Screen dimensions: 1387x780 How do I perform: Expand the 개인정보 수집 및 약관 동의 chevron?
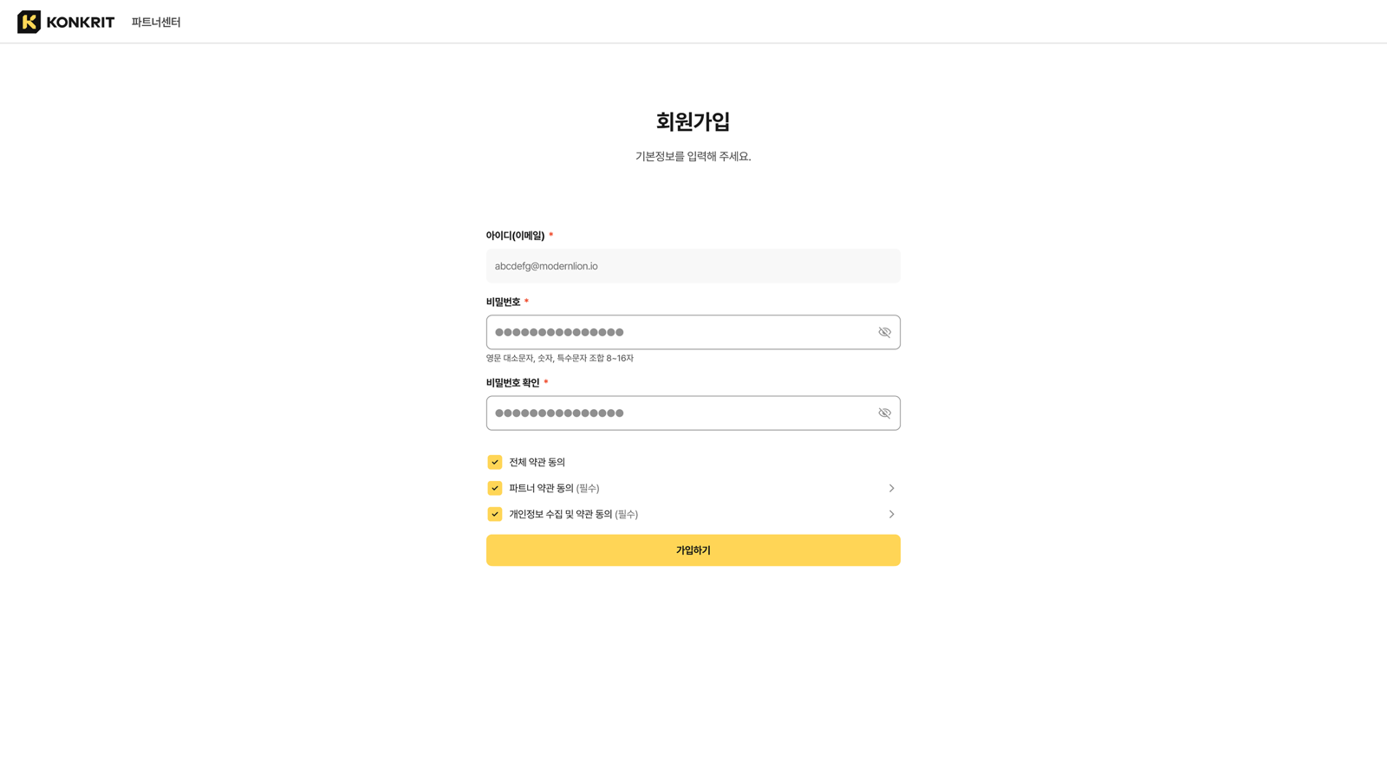[x=891, y=514]
